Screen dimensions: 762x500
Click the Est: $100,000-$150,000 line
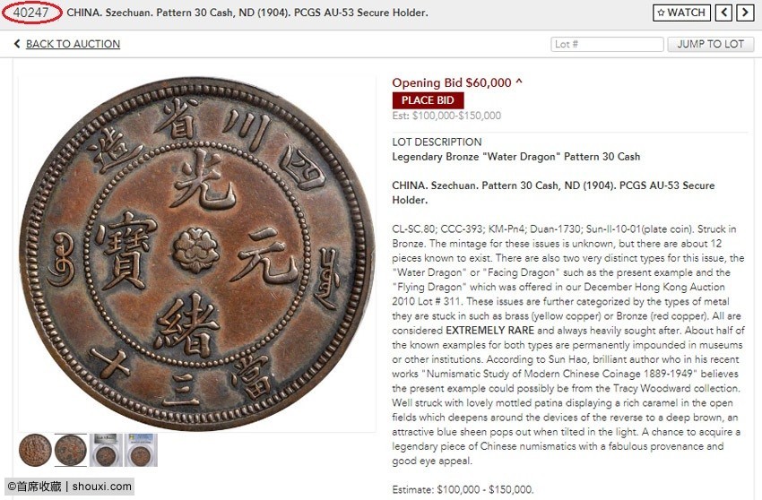[446, 116]
